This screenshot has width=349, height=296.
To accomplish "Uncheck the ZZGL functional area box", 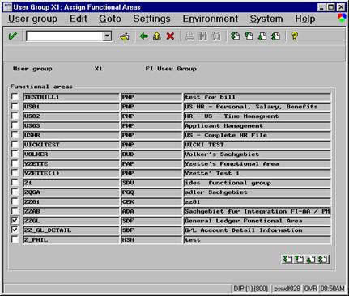I will [x=15, y=221].
